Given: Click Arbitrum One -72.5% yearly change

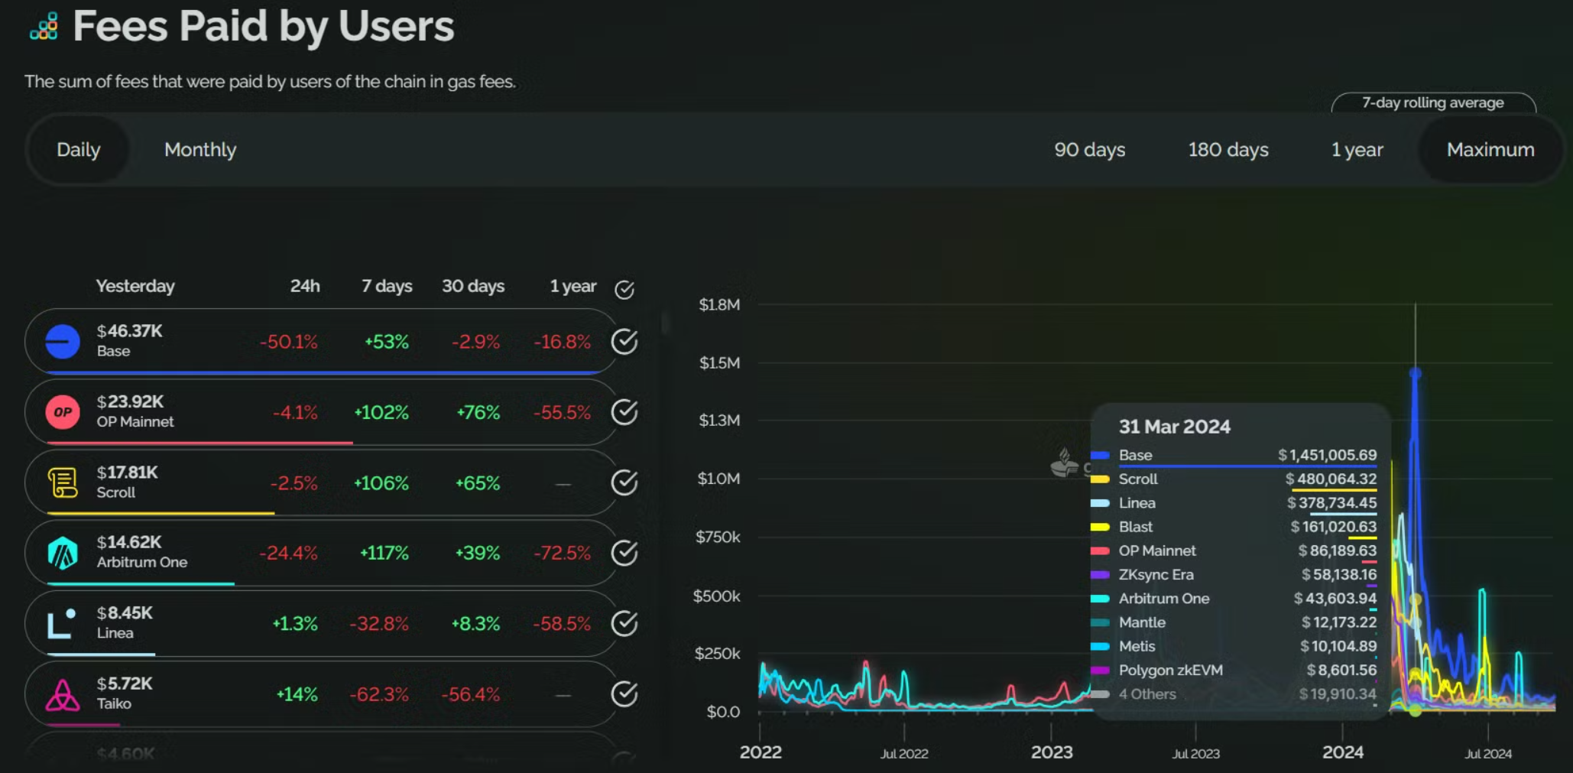Looking at the screenshot, I should pos(562,553).
